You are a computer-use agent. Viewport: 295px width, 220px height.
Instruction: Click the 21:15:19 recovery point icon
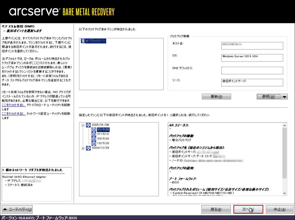(x=94, y=134)
